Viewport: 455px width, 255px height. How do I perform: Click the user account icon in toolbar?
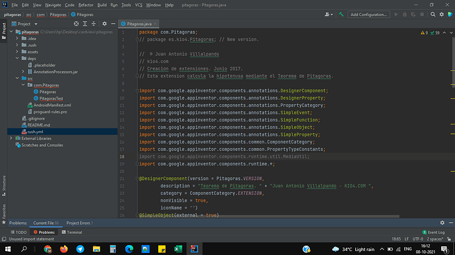pyautogui.click(x=328, y=14)
